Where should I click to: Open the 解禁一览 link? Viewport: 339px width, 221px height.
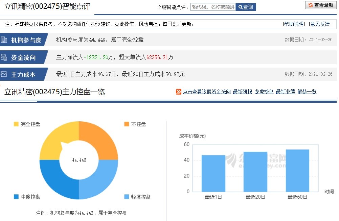[x=307, y=92]
